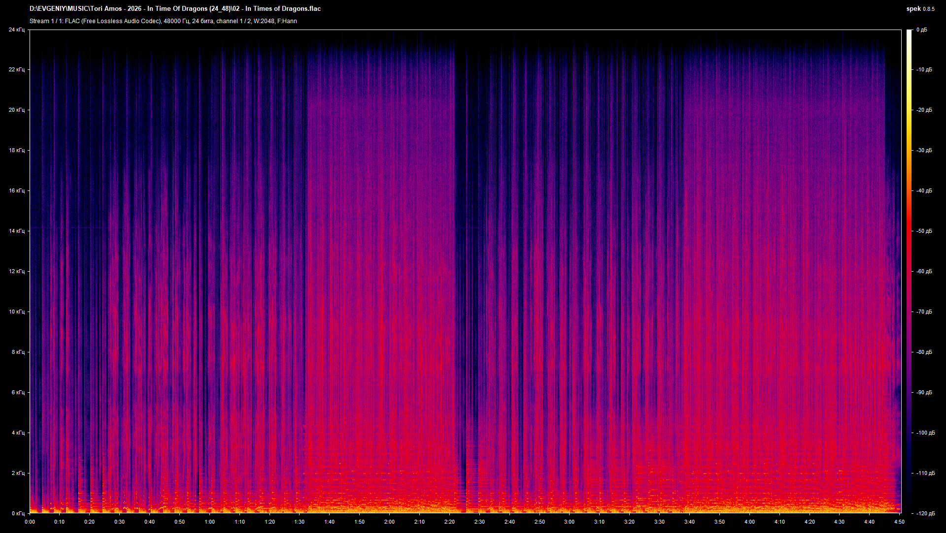Click the '0:10' time axis label
Screen dimensions: 946x533
pyautogui.click(x=60, y=522)
